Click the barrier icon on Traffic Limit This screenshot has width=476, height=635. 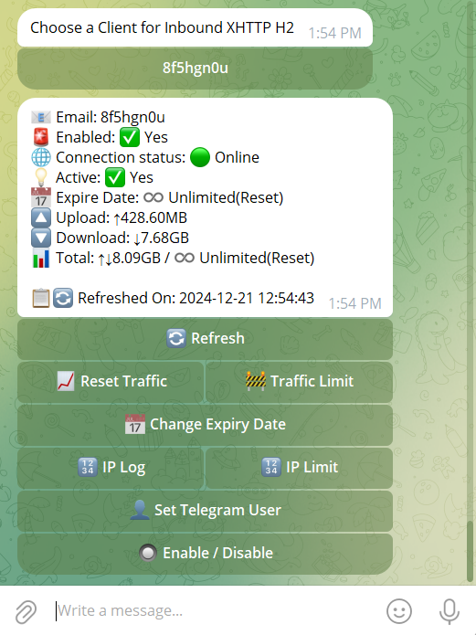pos(256,381)
